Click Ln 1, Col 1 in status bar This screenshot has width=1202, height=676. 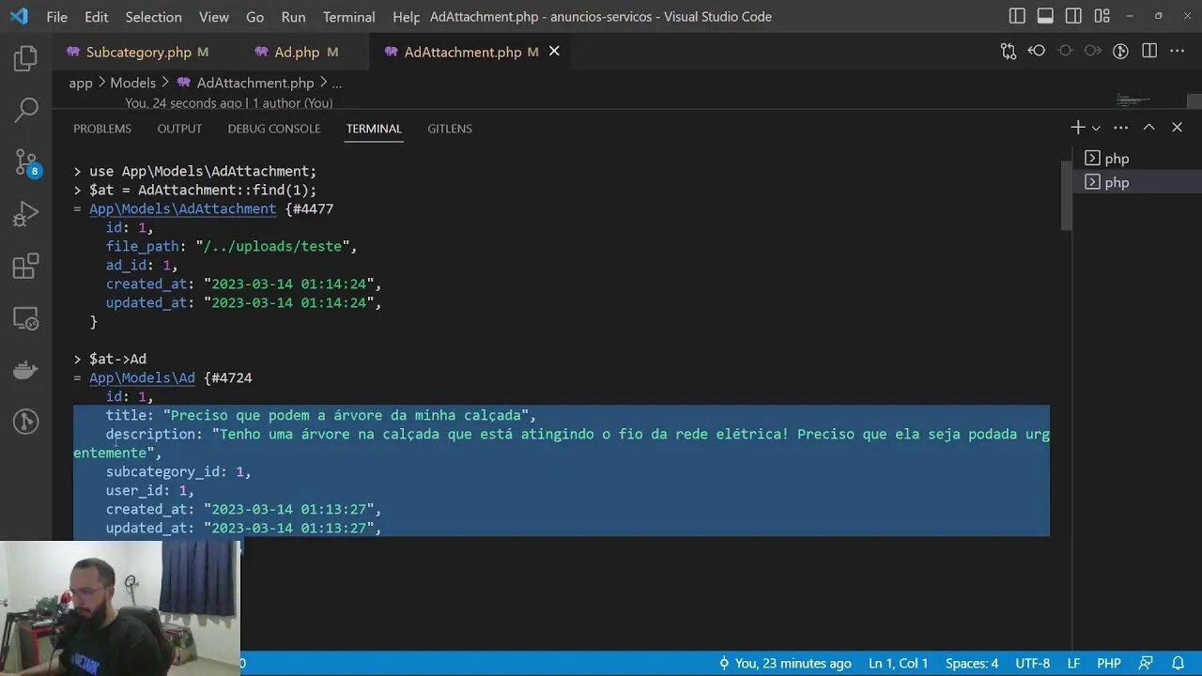pyautogui.click(x=898, y=663)
